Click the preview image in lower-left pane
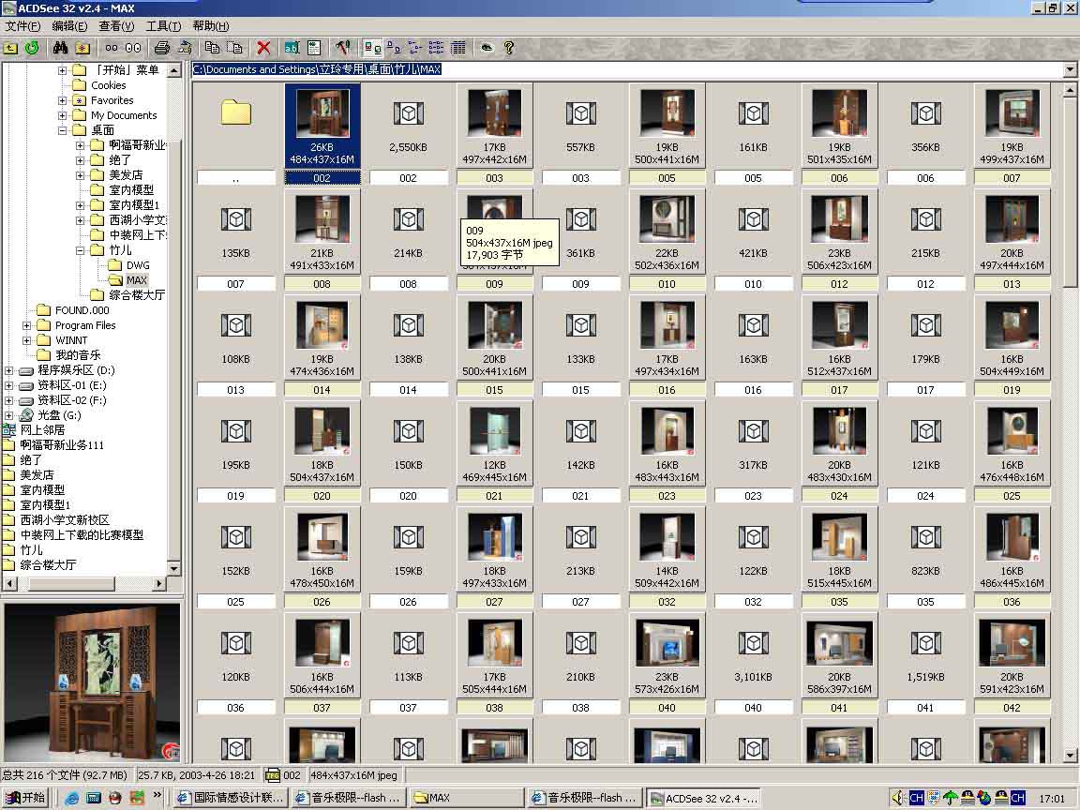The height and width of the screenshot is (810, 1080). (x=92, y=682)
